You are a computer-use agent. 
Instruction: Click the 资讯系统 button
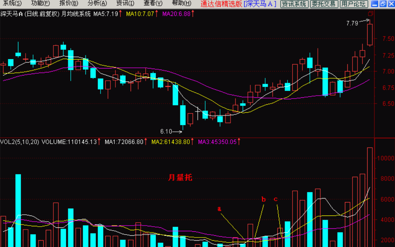294,4
